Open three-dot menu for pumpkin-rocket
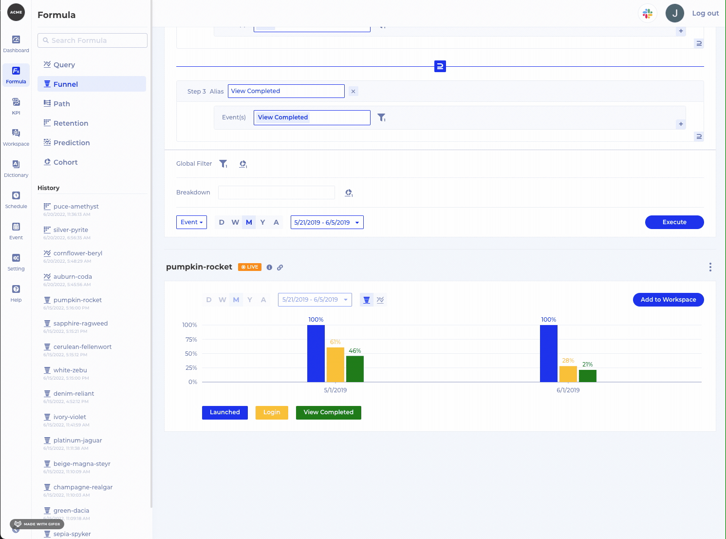This screenshot has width=726, height=539. click(710, 267)
